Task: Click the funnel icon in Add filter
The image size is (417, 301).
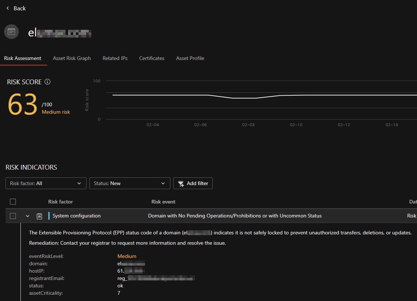Action: (x=181, y=183)
